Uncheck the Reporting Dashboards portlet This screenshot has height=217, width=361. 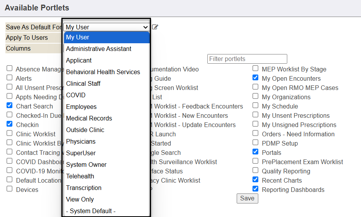coord(255,189)
